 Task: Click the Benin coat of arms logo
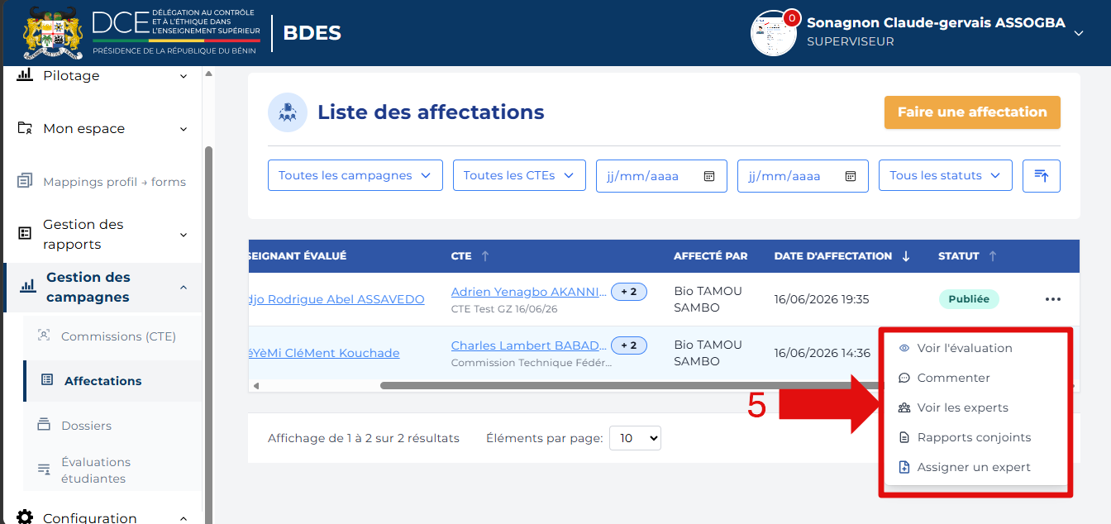pyautogui.click(x=54, y=33)
